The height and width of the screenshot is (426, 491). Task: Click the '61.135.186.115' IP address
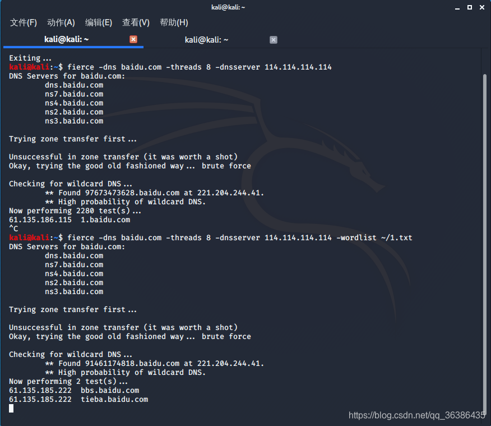[40, 220]
